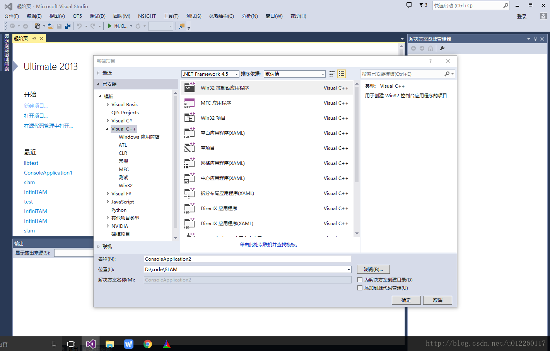Click the Win32 console application template icon
550x351 pixels.
(x=190, y=88)
